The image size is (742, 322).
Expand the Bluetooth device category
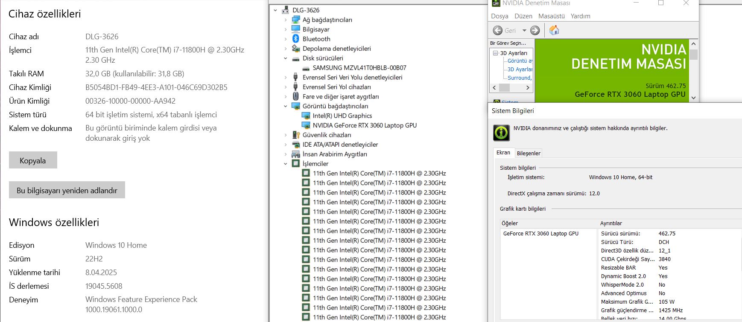[x=286, y=39]
